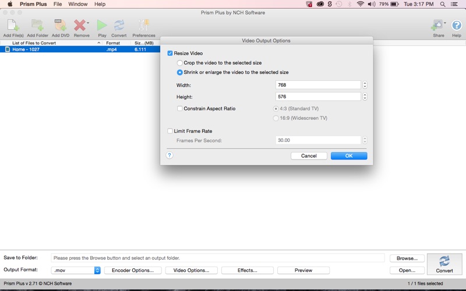Click the OK button in dialog
This screenshot has width=466, height=291.
point(349,155)
